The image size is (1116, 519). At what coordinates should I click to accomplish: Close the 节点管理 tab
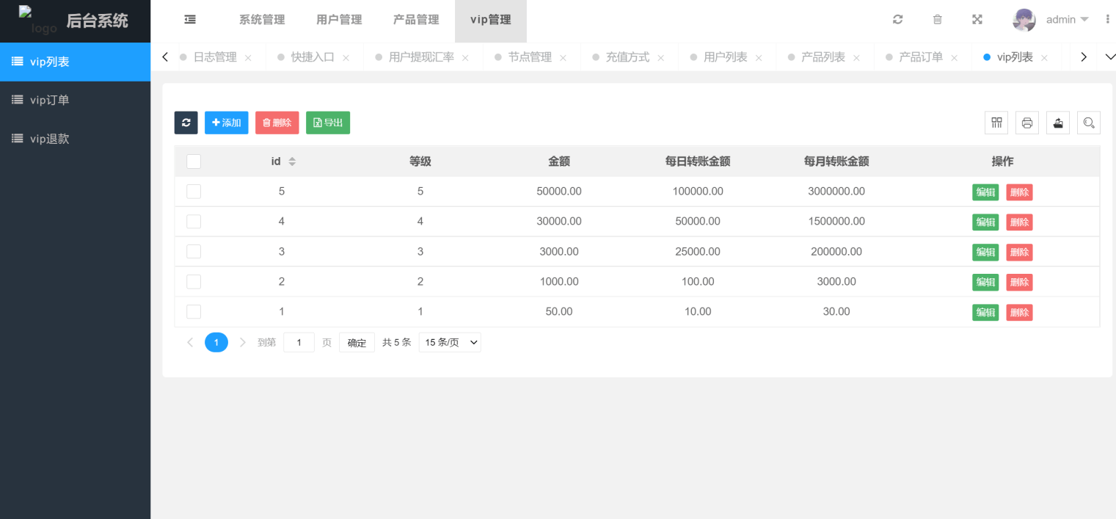coord(563,58)
